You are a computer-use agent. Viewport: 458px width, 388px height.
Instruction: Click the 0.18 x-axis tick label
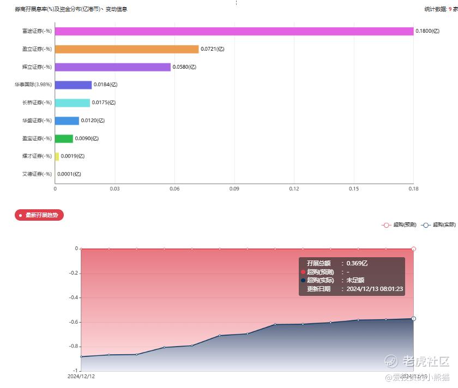coord(414,189)
